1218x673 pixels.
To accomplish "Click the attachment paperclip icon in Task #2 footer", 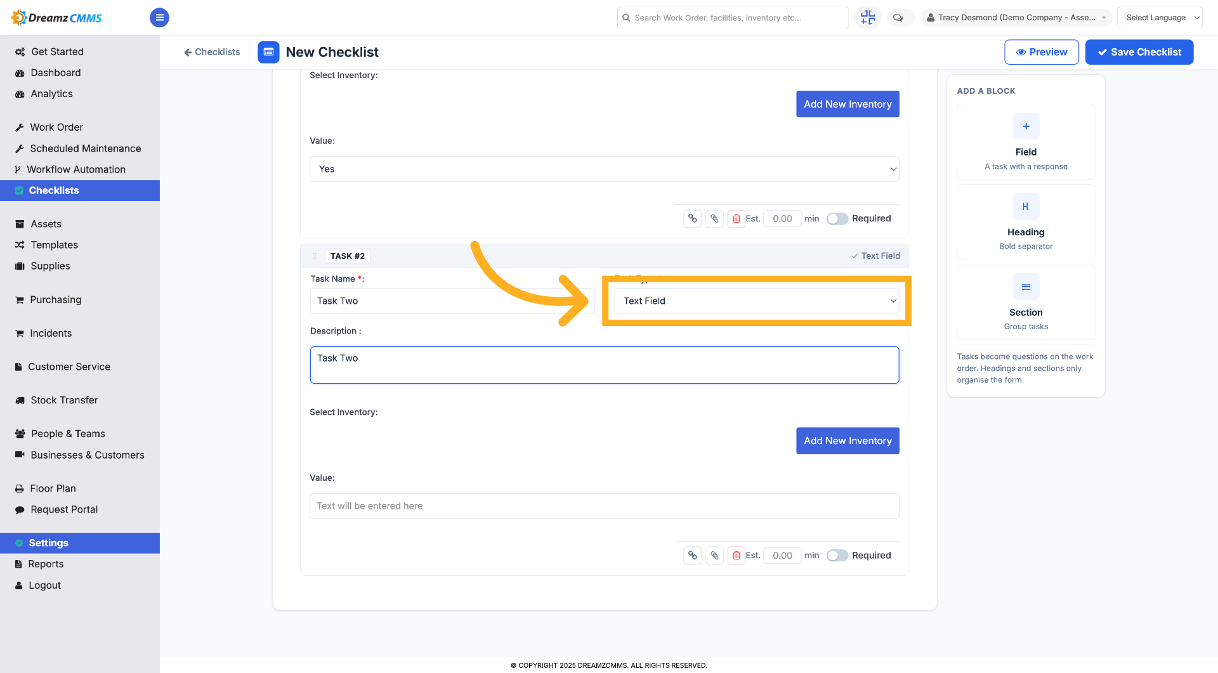I will 715,556.
